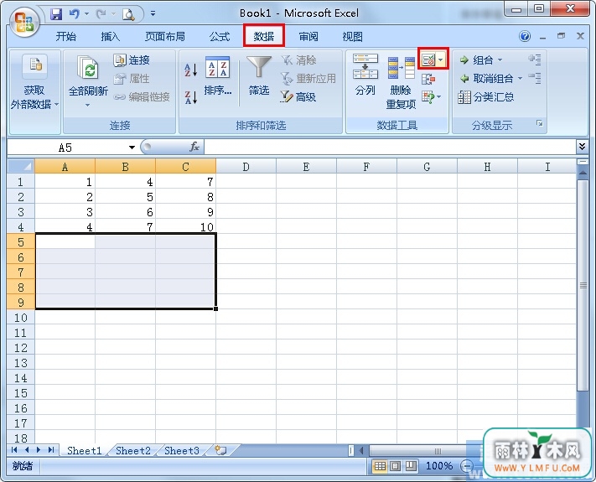Click the Select All corner button
The image size is (596, 482).
21,166
